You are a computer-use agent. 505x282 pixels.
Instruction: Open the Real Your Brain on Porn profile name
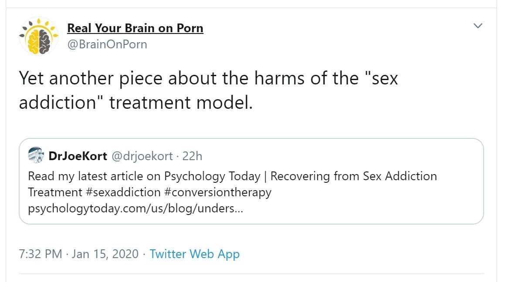click(135, 28)
